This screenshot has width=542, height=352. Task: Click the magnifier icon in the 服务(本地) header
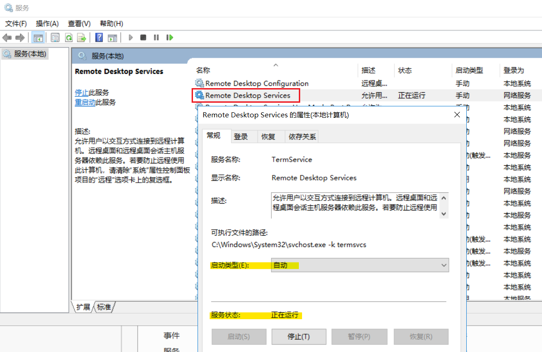click(x=82, y=56)
